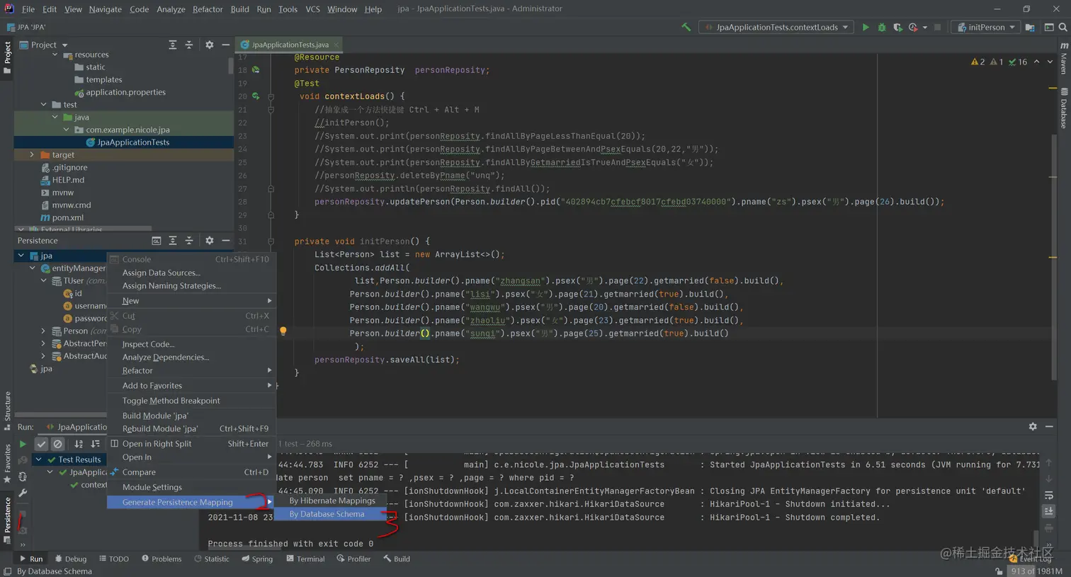The height and width of the screenshot is (577, 1071).
Task: Toggle the Structure side tool window
Action: (7, 411)
